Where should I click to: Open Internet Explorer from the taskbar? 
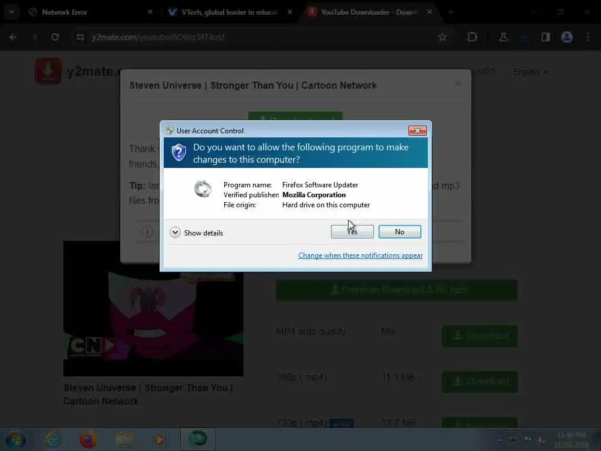coord(53,439)
